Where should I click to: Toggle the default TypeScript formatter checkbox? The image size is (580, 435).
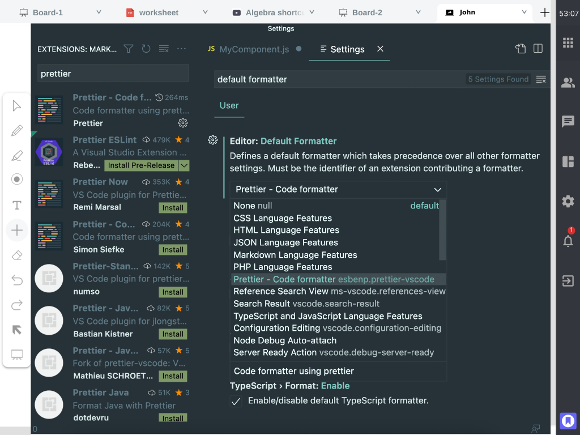click(236, 401)
